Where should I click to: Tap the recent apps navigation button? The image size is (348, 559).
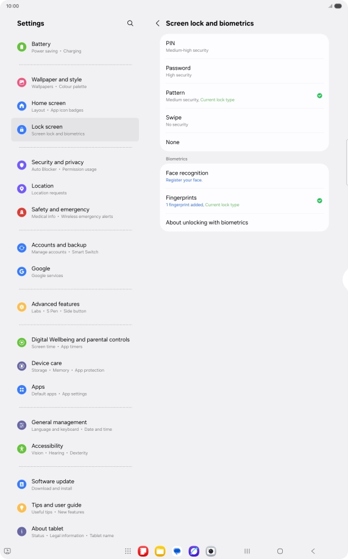[x=247, y=551]
